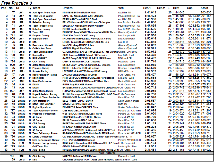Image resolution: width=214 pixels, height=162 pixels.
Task: Select the Pos column header
Action: click(4, 8)
